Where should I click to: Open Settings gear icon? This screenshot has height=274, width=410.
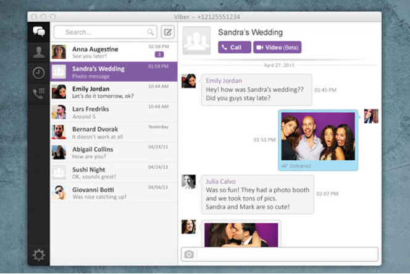38,255
